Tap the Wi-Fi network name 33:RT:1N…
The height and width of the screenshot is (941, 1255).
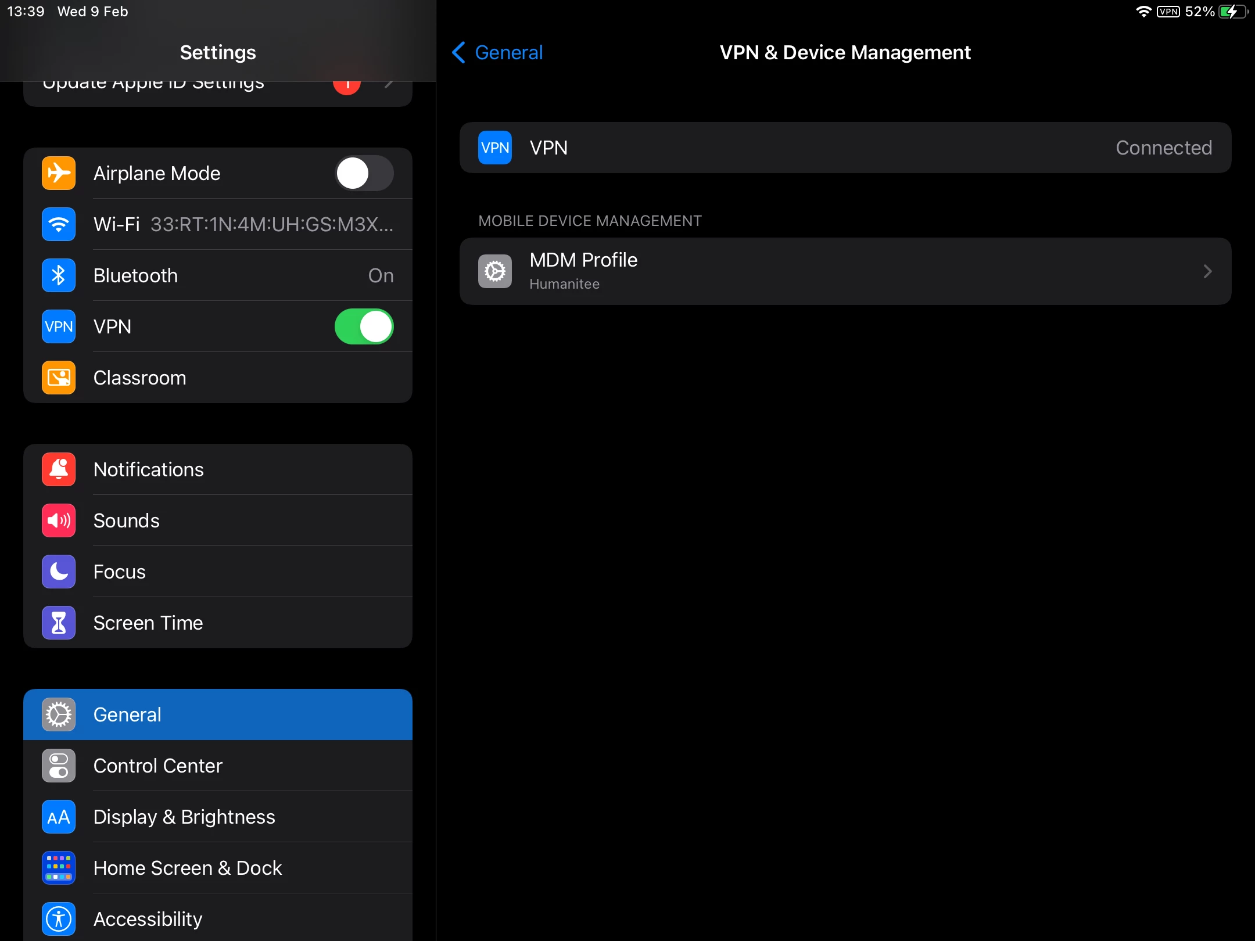point(272,224)
